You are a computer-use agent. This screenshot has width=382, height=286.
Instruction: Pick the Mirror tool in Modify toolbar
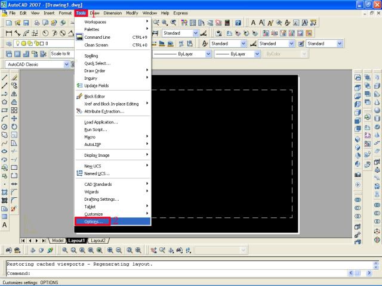(14, 94)
